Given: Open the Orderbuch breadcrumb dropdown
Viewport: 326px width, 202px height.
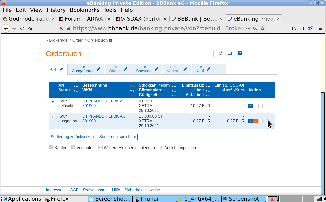Looking at the screenshot, I should pyautogui.click(x=111, y=40).
